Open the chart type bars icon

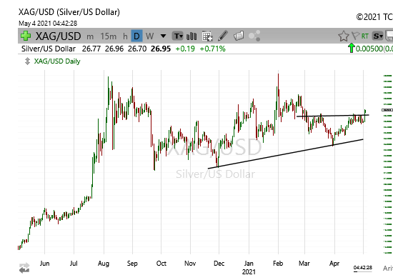tap(191, 36)
